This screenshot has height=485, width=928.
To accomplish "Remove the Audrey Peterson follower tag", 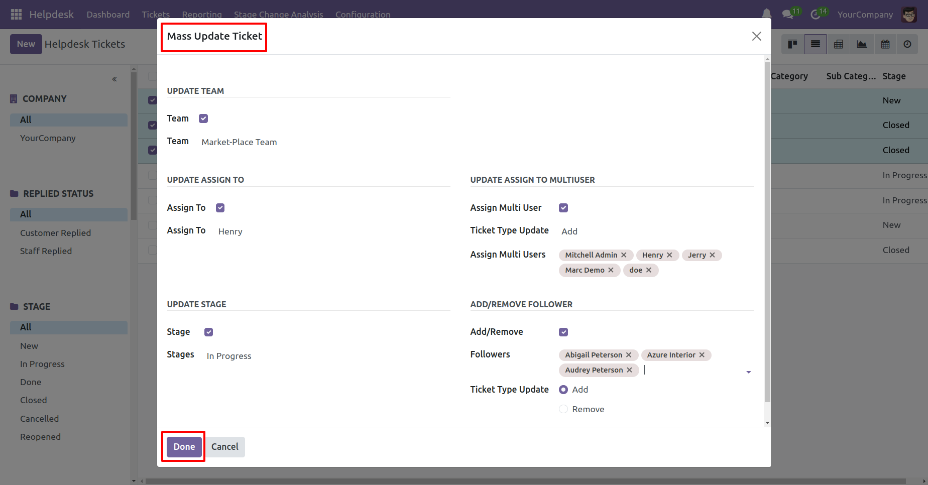I will pyautogui.click(x=629, y=370).
